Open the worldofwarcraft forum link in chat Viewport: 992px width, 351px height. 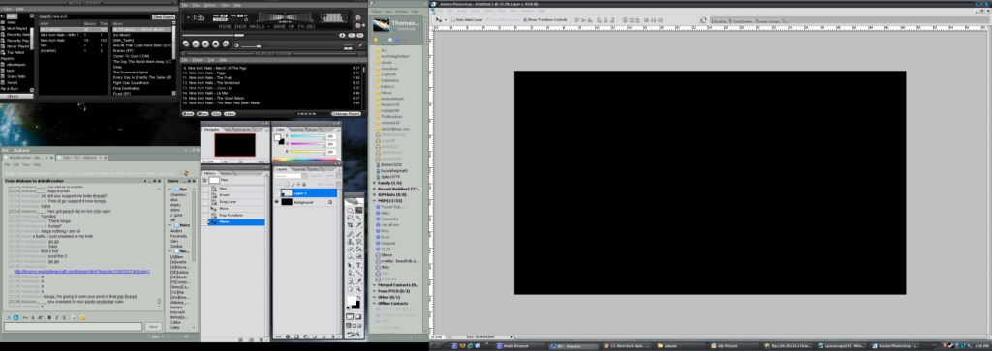[82, 271]
